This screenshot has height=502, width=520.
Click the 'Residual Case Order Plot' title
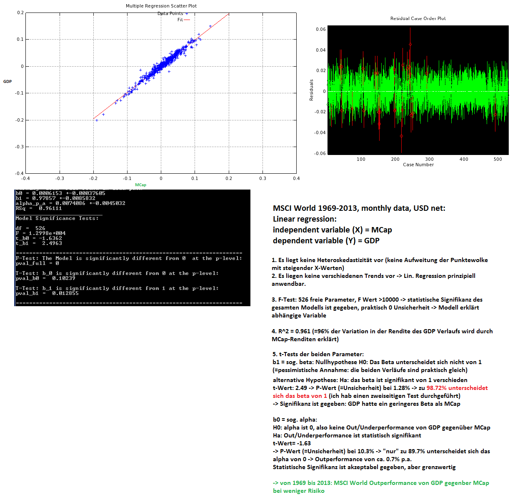[x=418, y=18]
